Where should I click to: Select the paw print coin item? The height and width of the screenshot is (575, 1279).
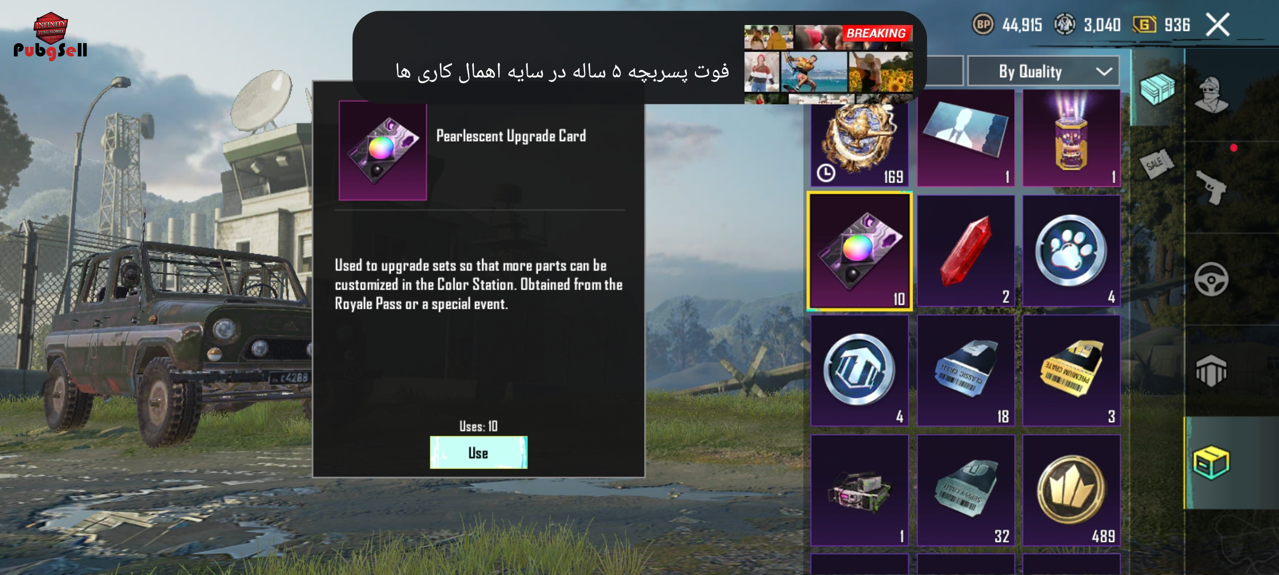click(1071, 250)
